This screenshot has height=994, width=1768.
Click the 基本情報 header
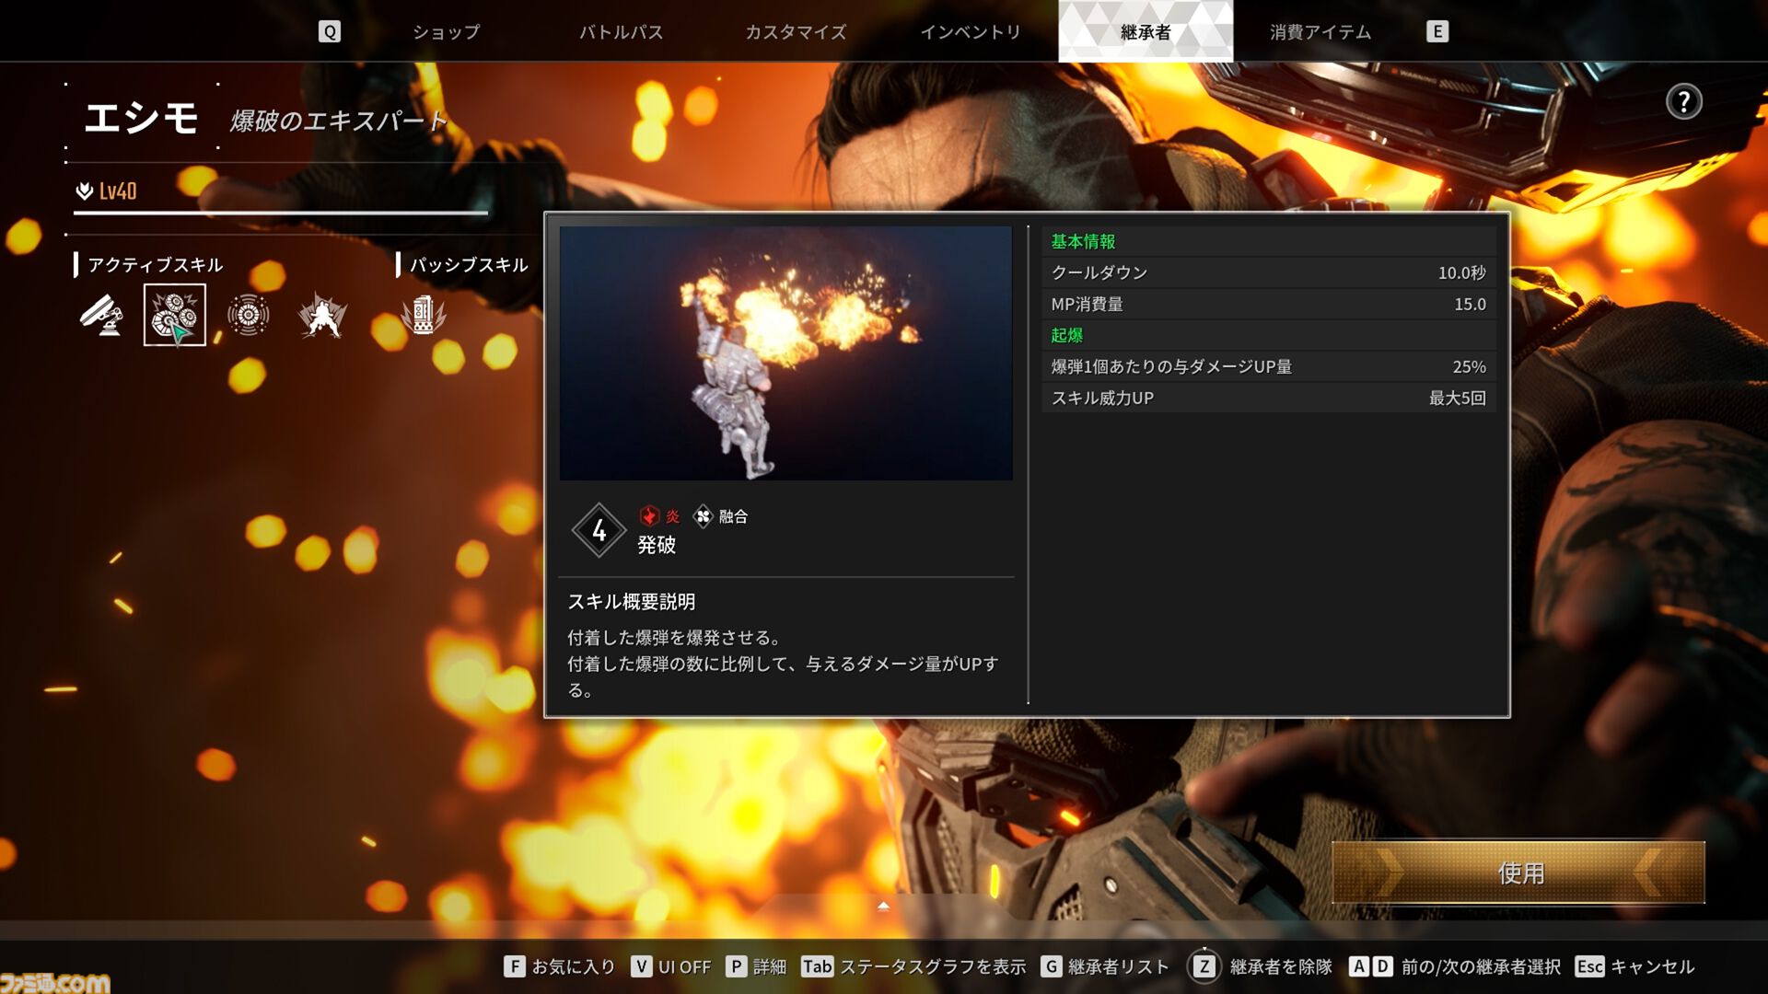click(1083, 241)
